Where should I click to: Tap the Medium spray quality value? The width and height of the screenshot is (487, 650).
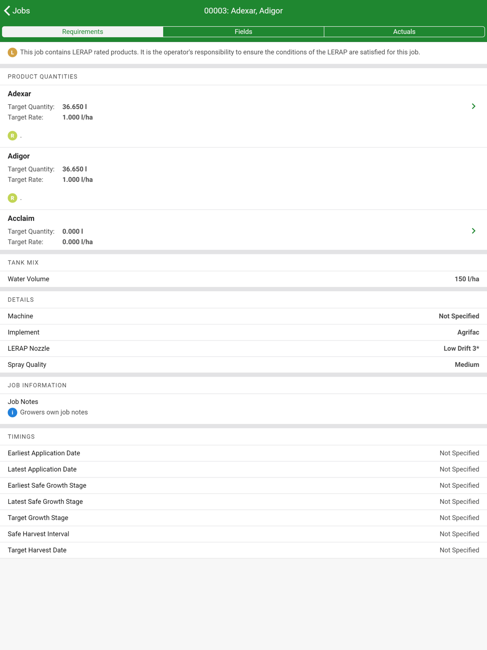[x=467, y=364]
